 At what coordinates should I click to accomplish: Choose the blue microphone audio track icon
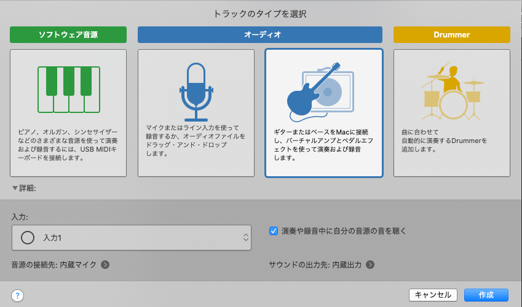click(196, 92)
